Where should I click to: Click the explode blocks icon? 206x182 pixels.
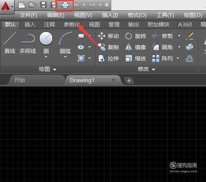click(x=189, y=47)
